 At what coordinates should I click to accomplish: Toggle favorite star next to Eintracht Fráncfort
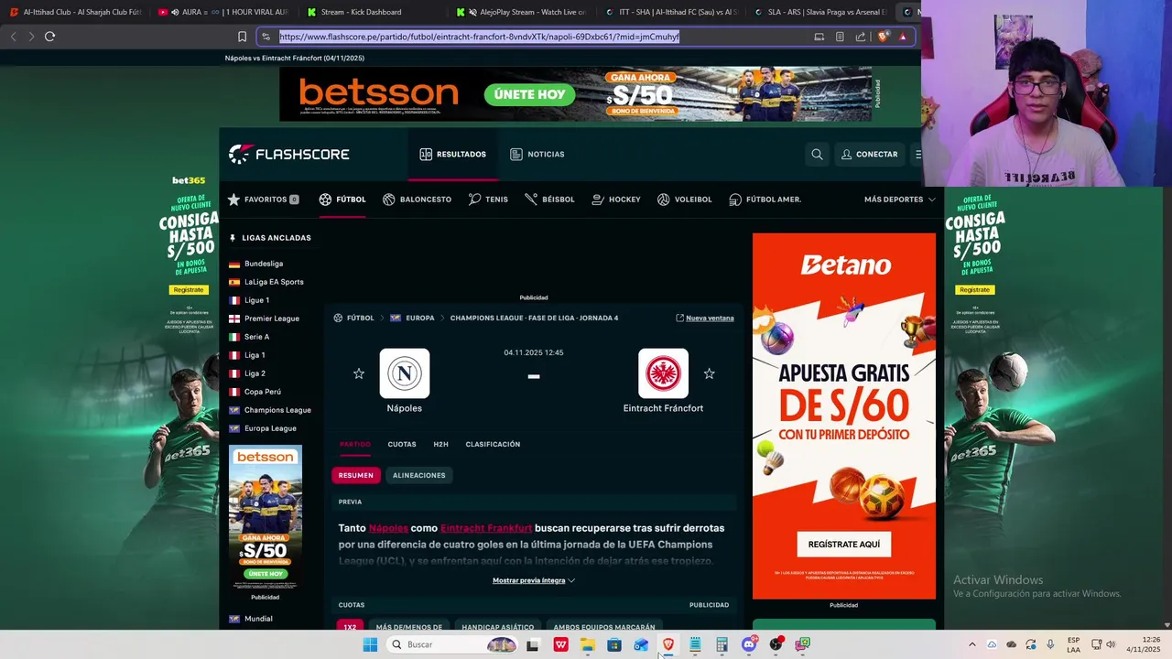(x=709, y=373)
